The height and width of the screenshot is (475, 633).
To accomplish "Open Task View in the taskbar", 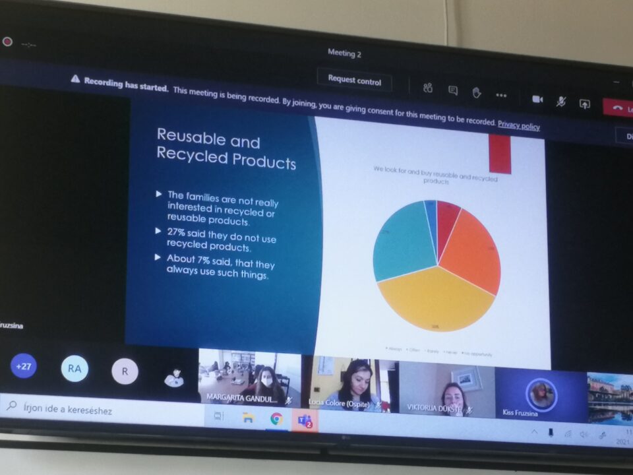I will (x=218, y=416).
